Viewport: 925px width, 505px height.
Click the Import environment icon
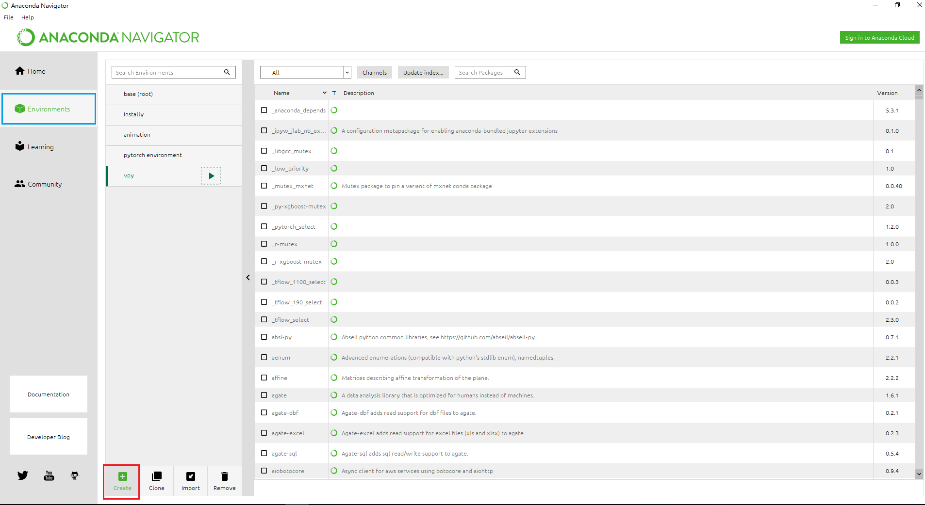pyautogui.click(x=191, y=476)
